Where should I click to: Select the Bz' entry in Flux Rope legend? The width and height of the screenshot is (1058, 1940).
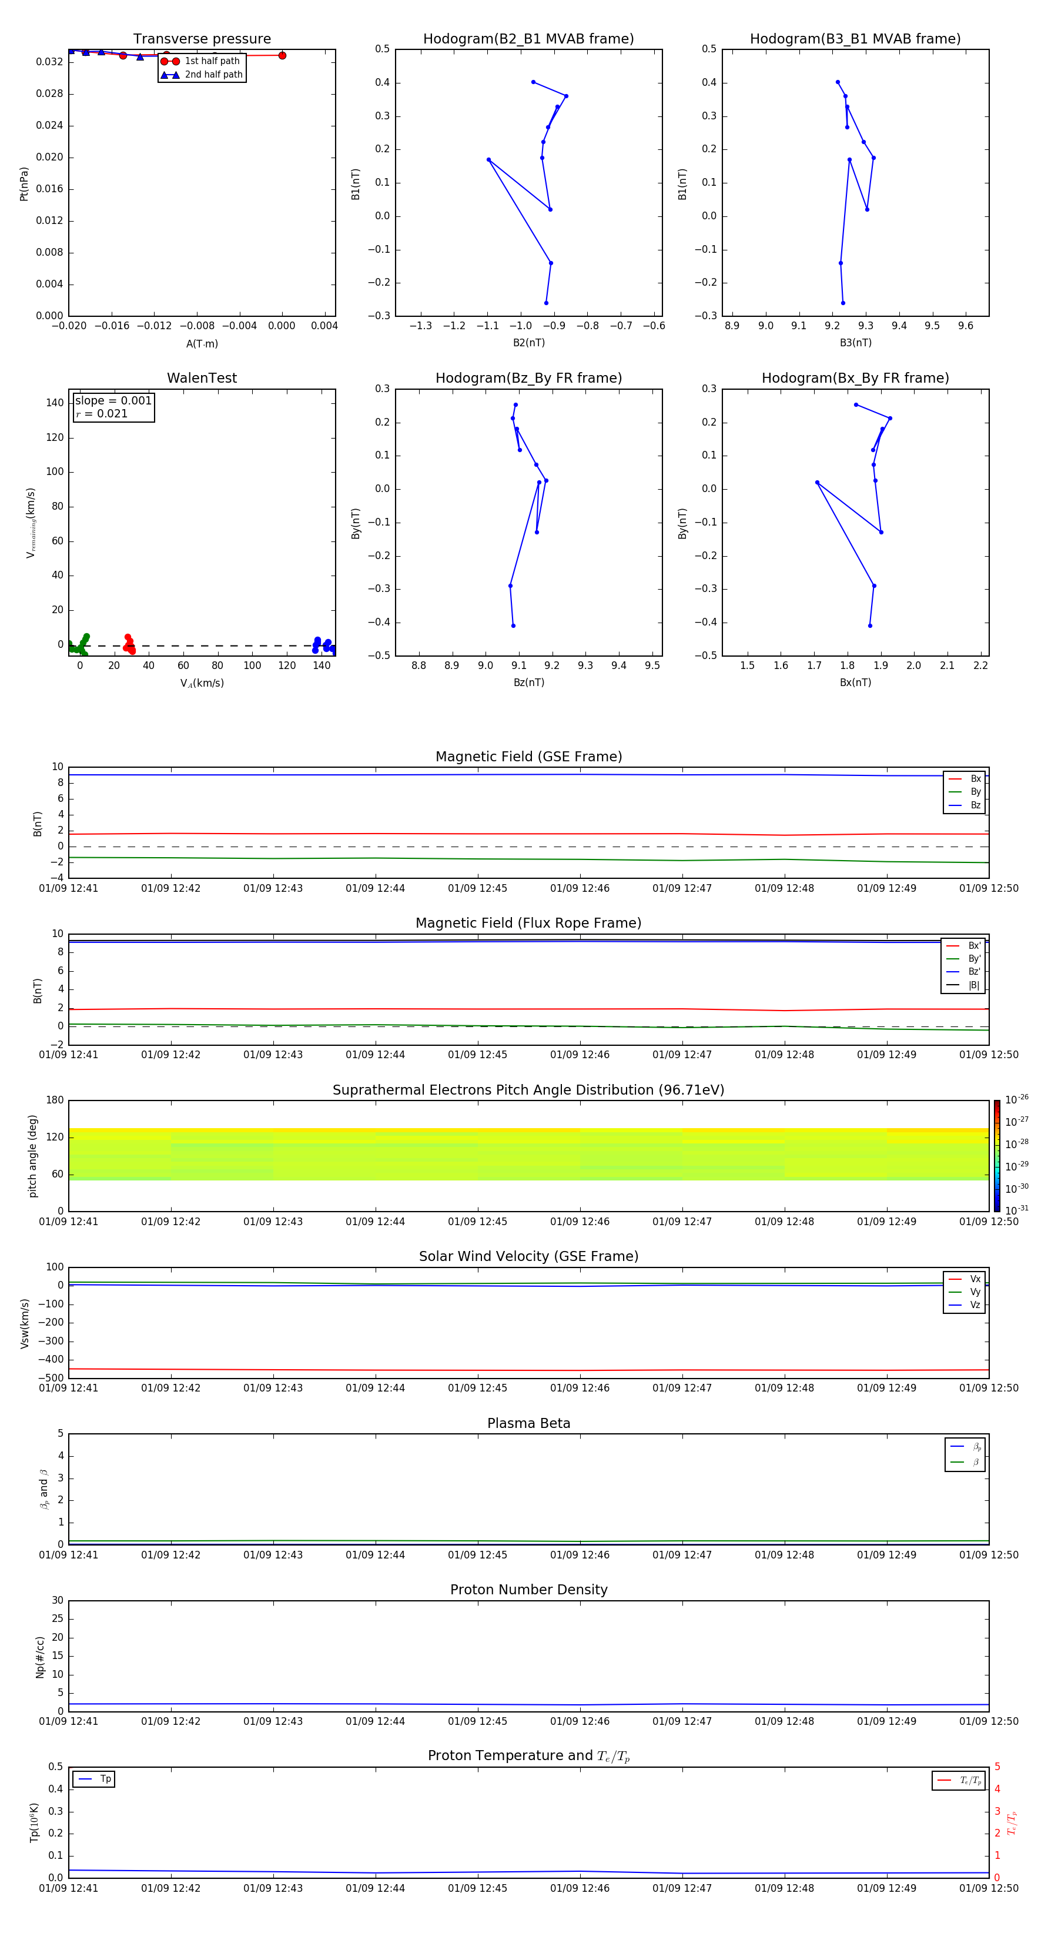click(x=963, y=972)
